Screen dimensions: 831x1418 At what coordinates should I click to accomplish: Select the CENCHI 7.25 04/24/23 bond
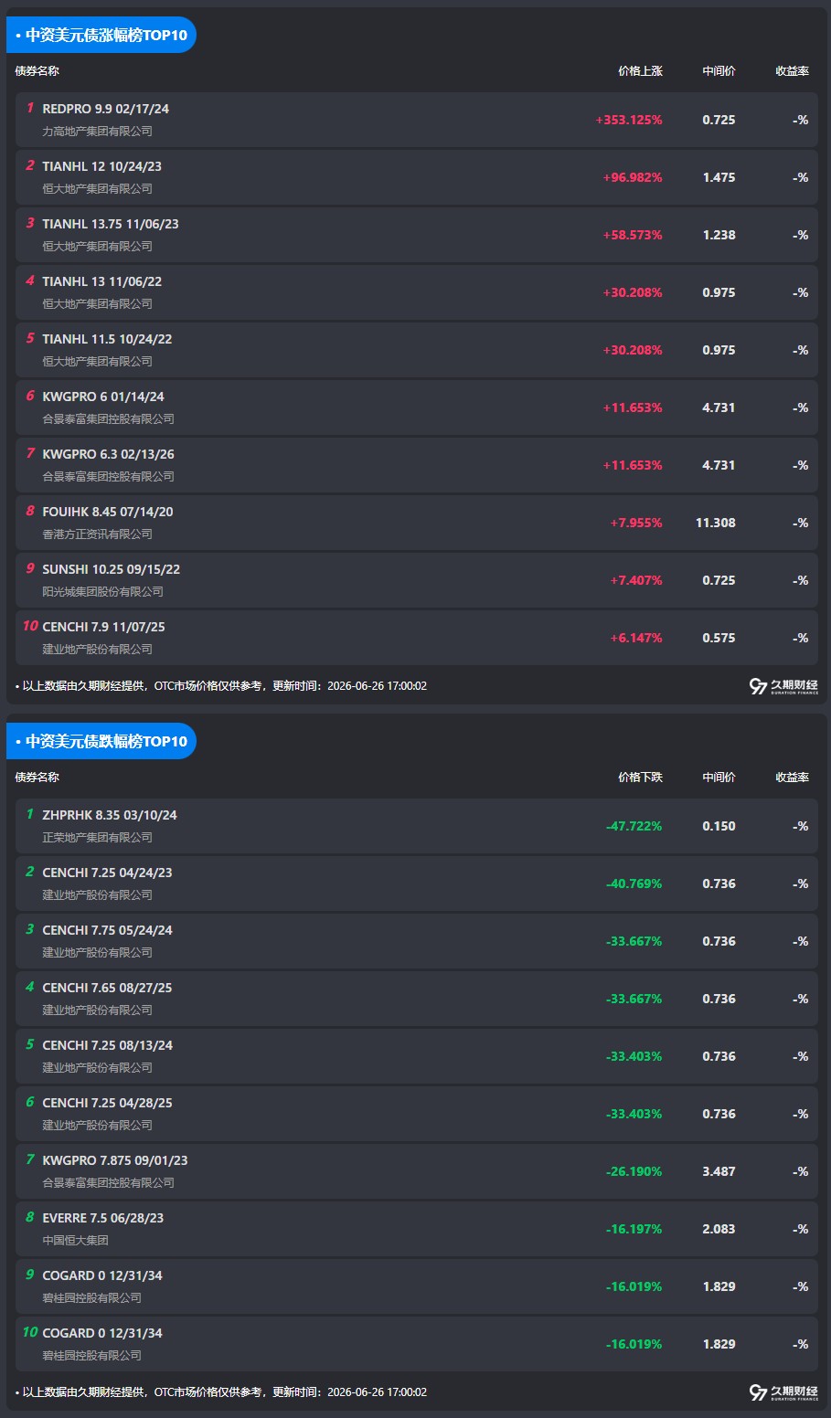pos(417,884)
